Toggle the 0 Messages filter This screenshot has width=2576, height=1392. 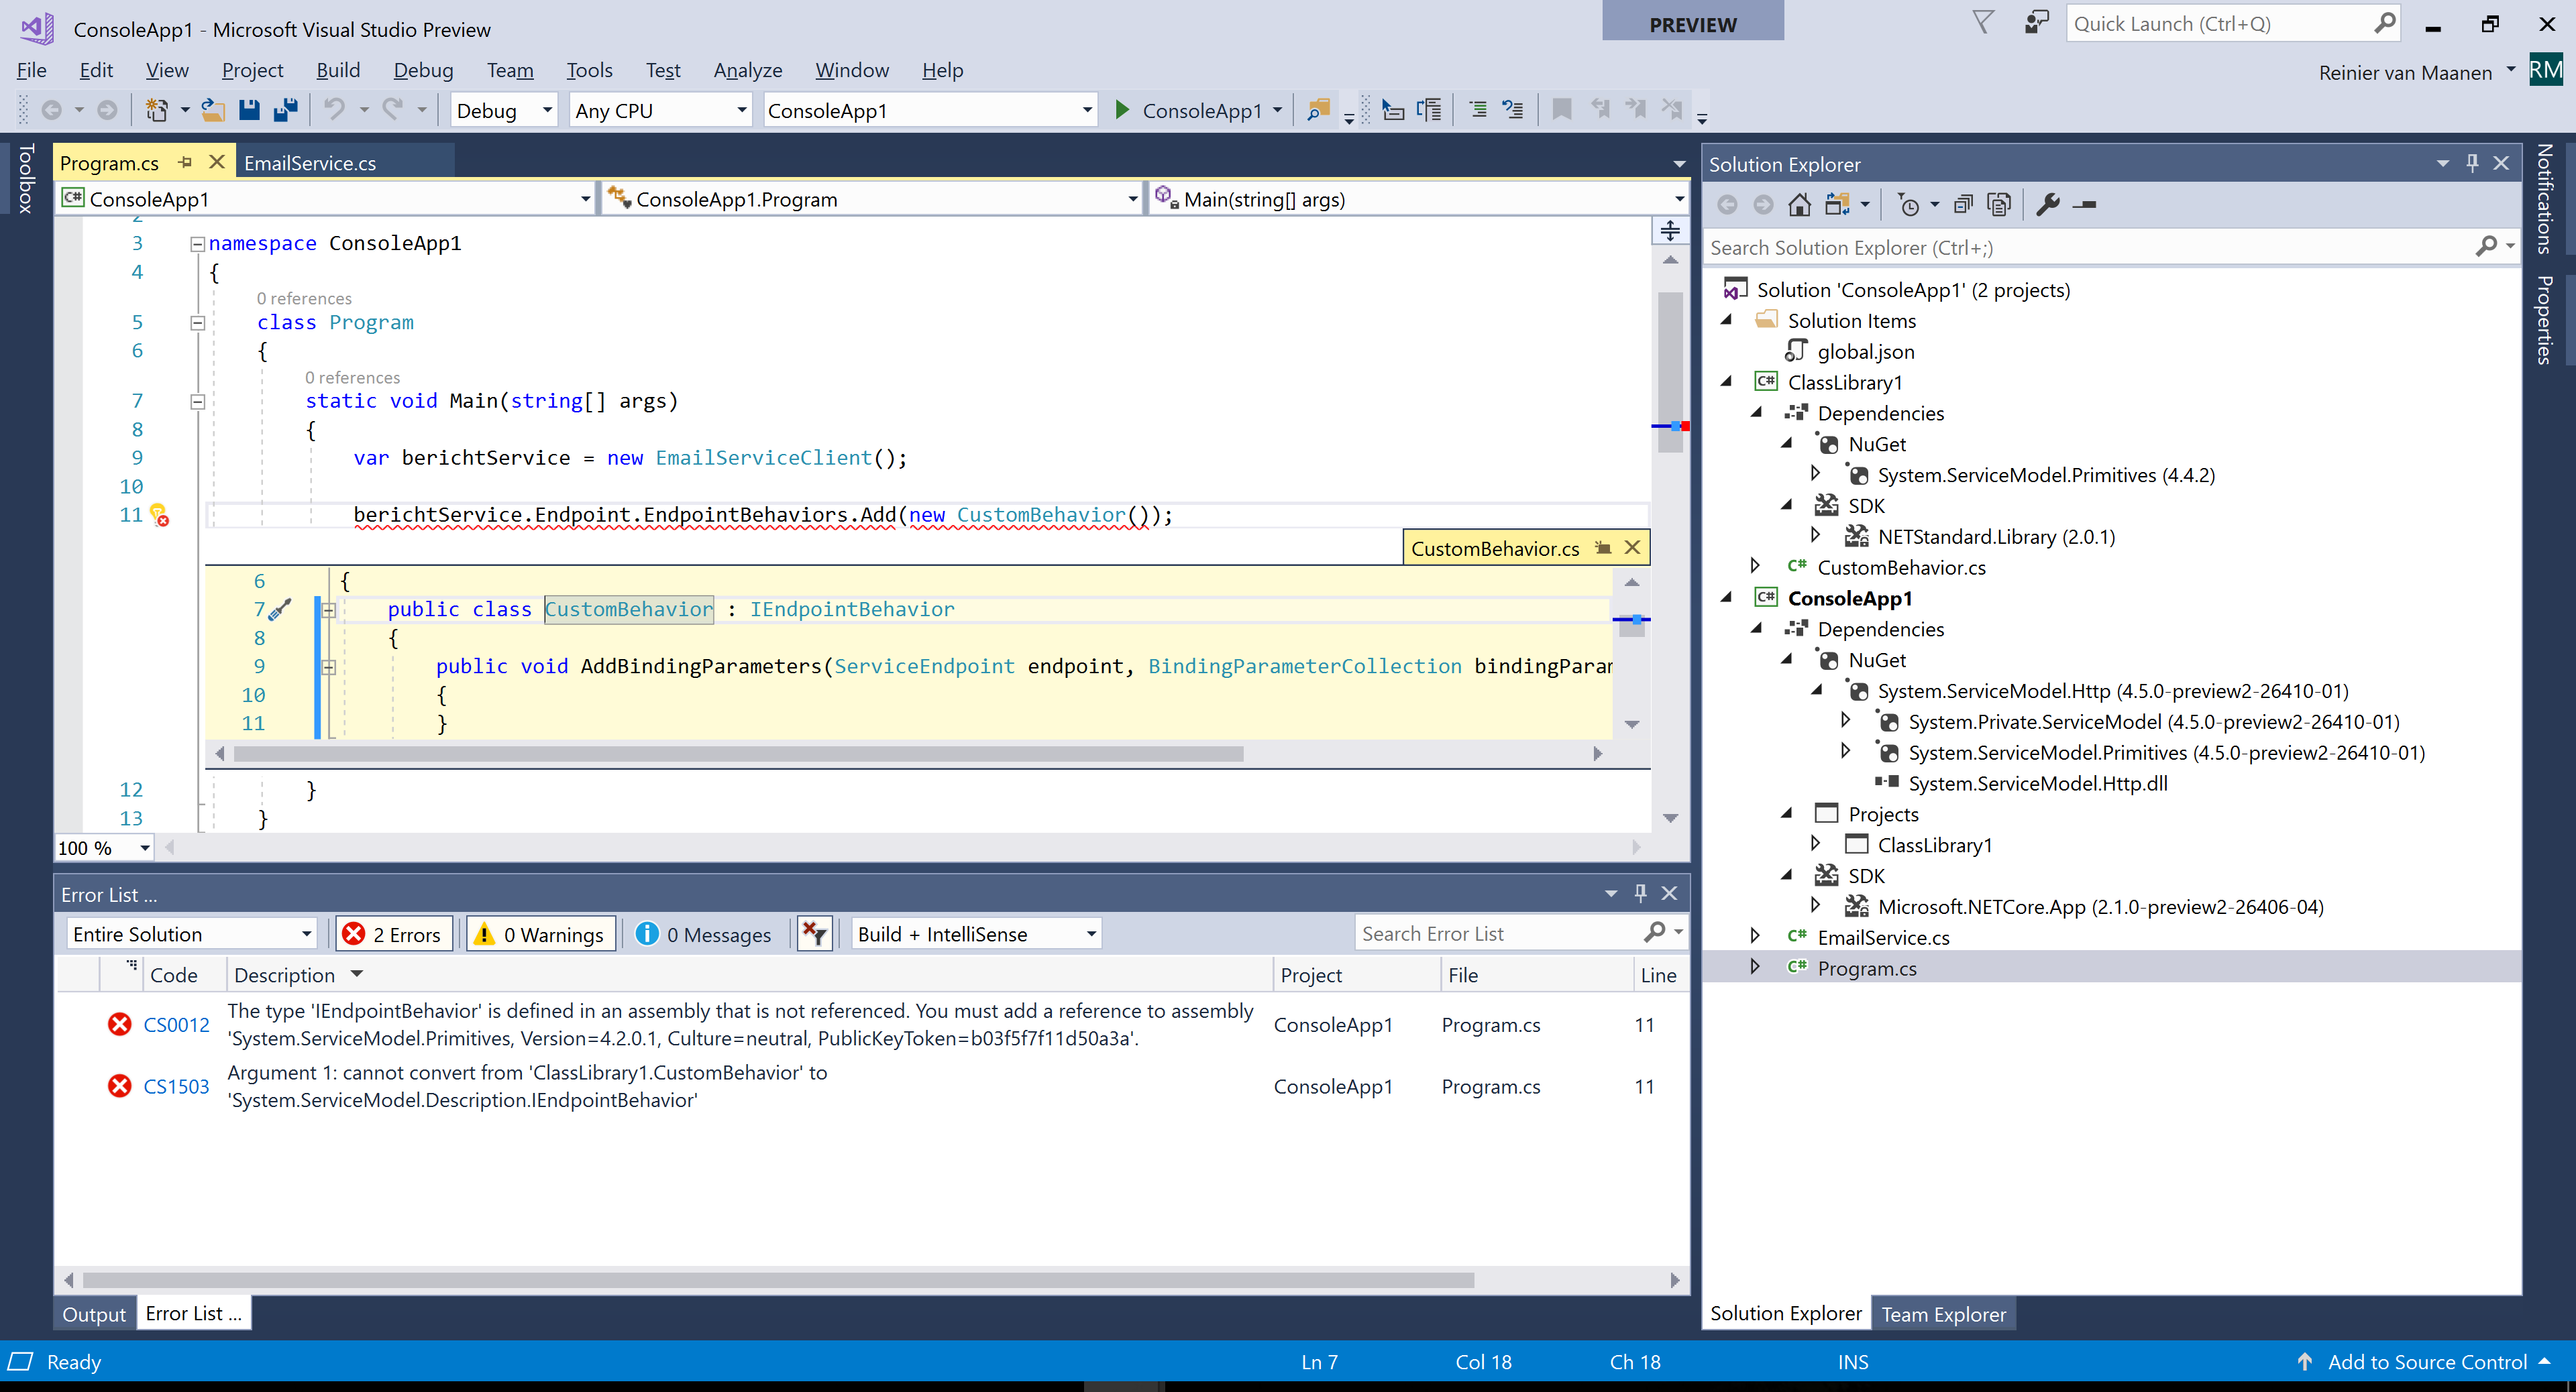pyautogui.click(x=704, y=933)
